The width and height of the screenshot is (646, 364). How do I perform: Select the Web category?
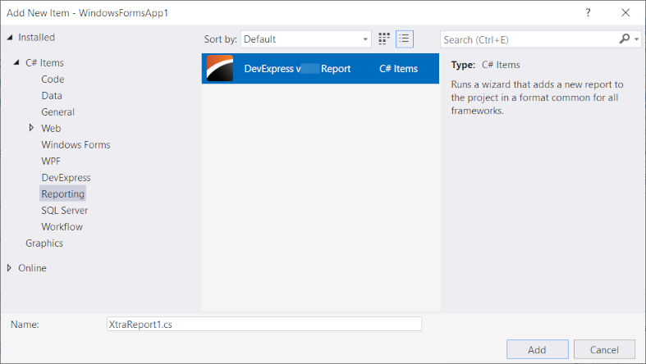coord(51,129)
